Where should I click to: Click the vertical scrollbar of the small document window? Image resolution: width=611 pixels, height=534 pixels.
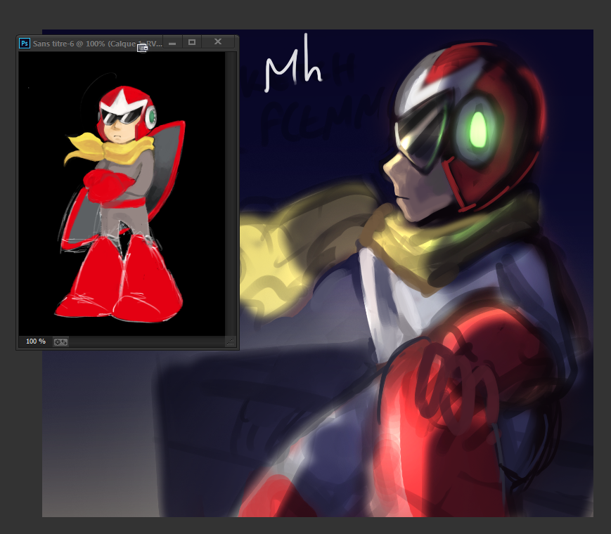231,194
